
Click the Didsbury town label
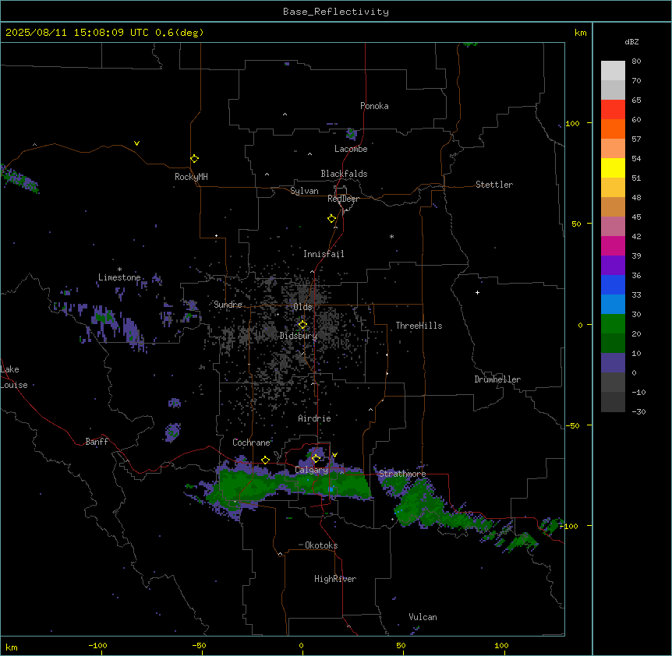(x=299, y=336)
